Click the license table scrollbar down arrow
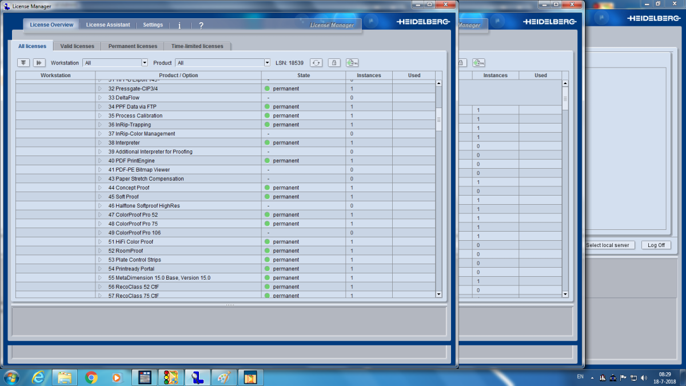Viewport: 686px width, 386px height. point(439,295)
